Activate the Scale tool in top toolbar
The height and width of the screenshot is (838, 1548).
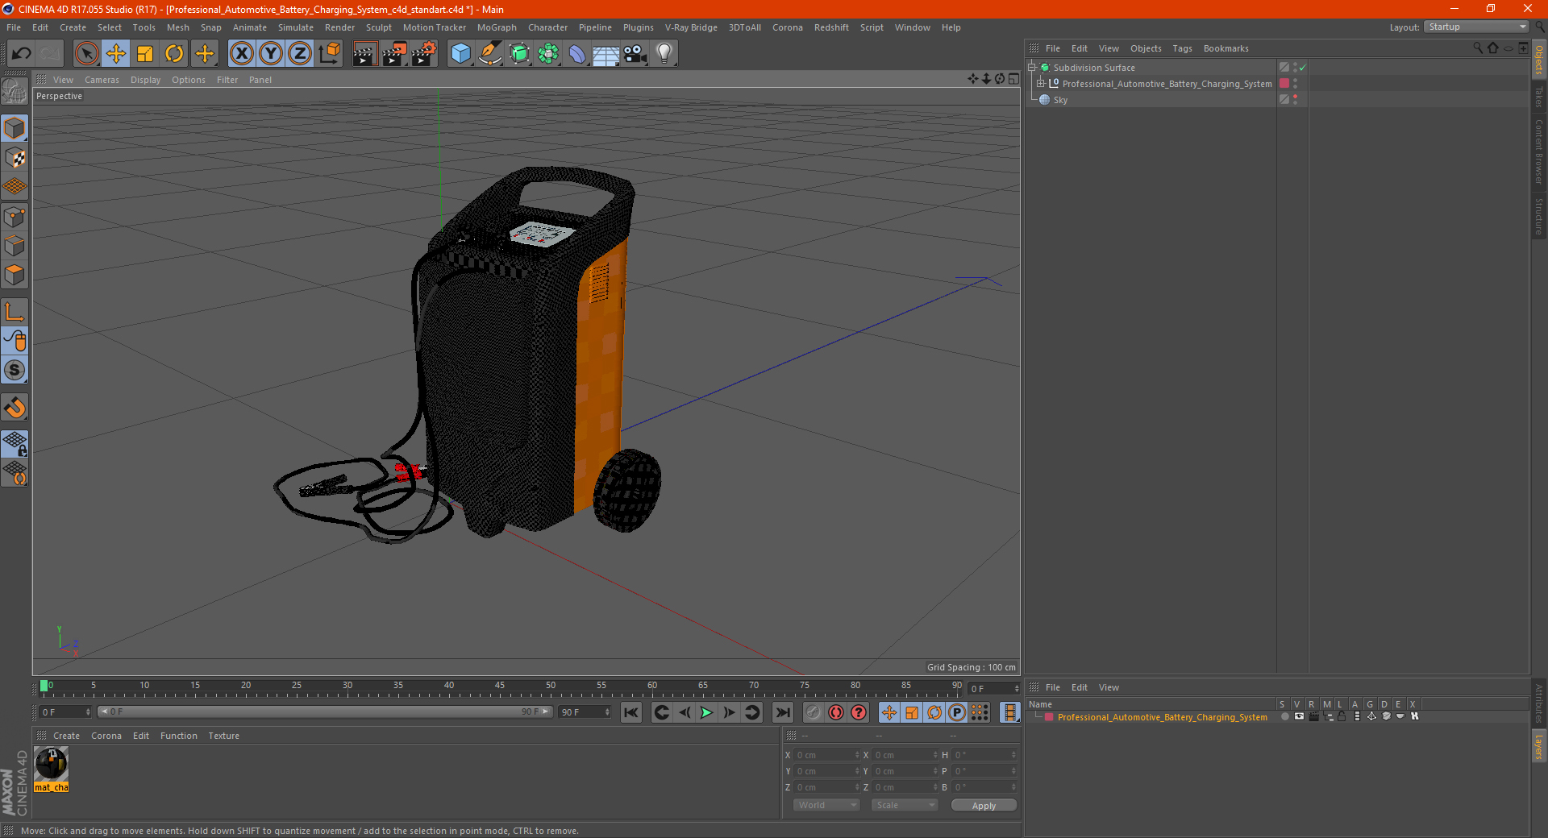pyautogui.click(x=145, y=54)
